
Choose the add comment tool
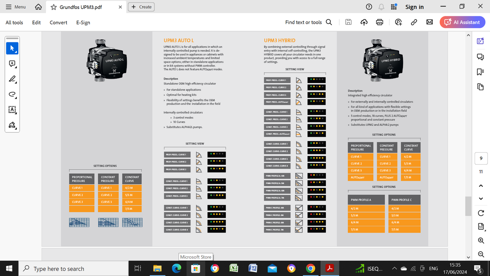click(x=12, y=64)
